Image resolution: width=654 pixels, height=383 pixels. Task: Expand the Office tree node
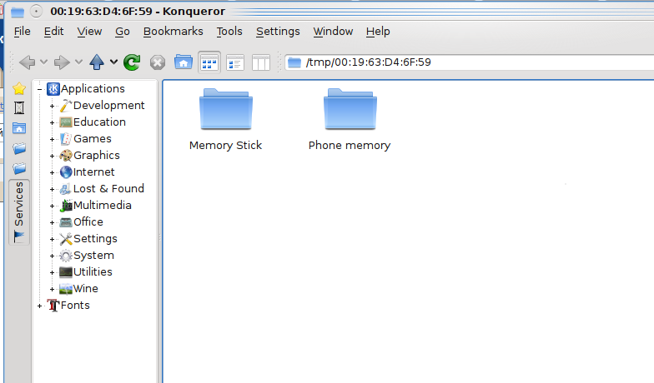pos(52,222)
